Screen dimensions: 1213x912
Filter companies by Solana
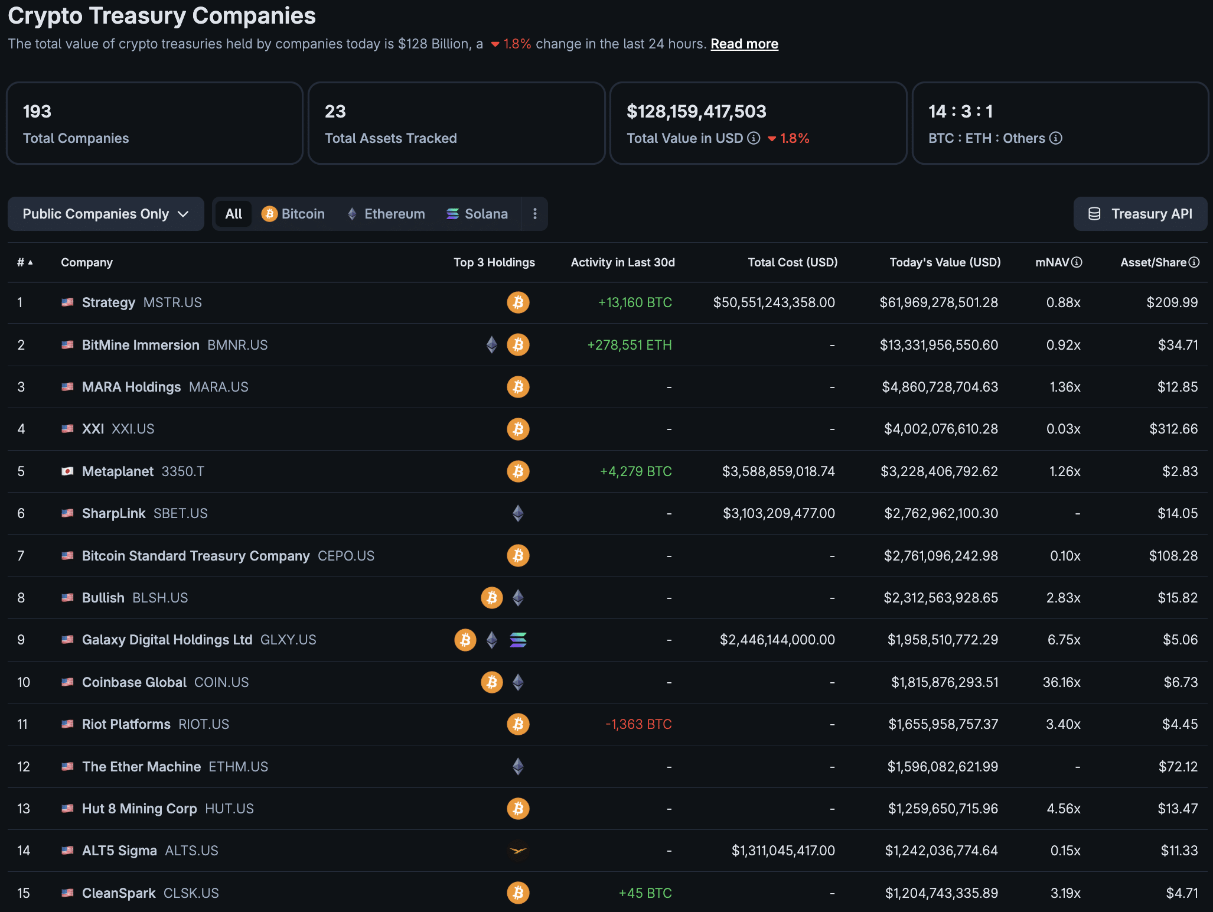click(477, 214)
